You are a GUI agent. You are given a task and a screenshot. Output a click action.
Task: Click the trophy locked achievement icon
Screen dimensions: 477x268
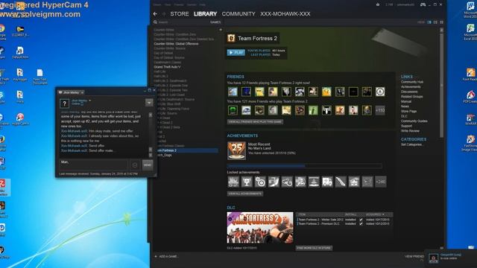click(247, 182)
